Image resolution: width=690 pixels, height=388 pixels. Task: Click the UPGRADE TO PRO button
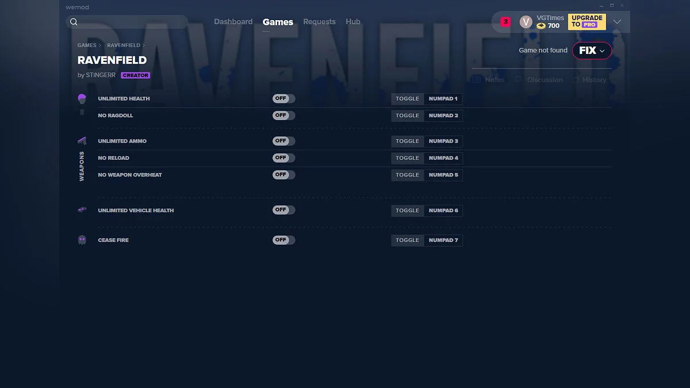click(x=586, y=21)
